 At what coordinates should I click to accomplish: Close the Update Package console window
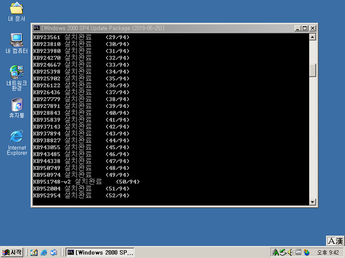coord(312,28)
